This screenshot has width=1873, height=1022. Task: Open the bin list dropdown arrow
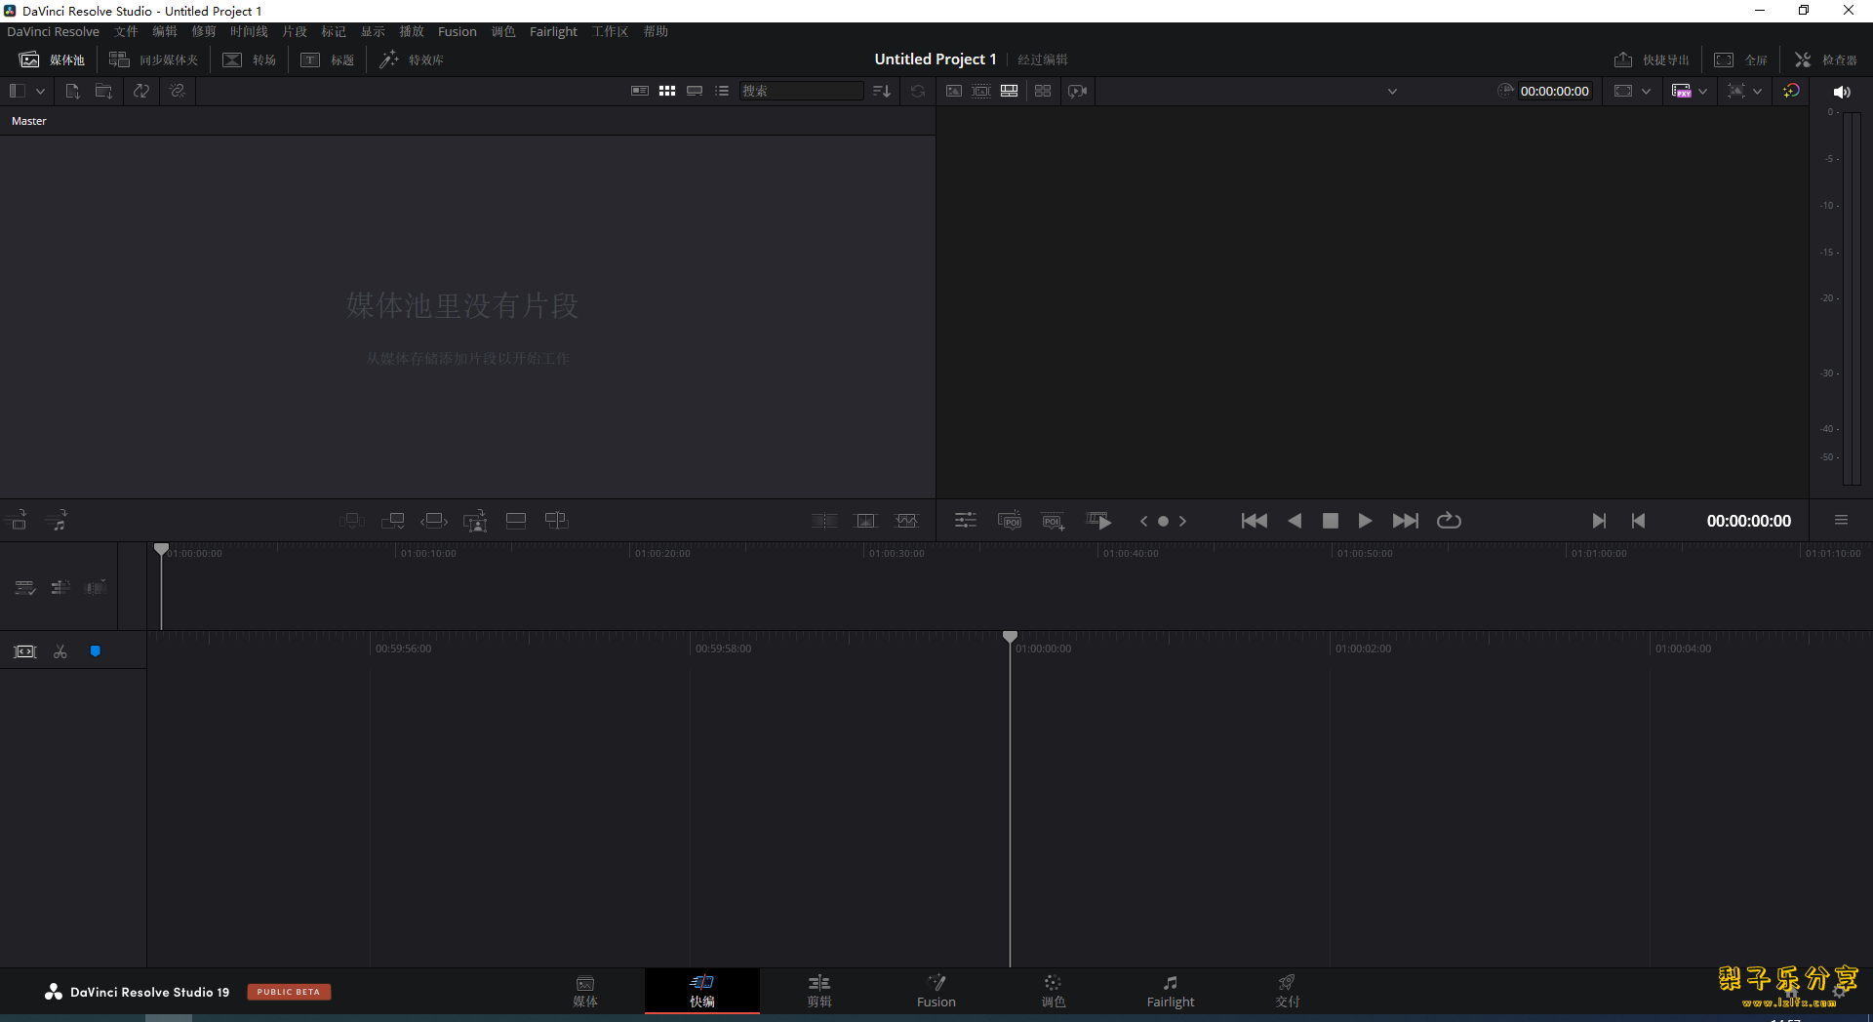tap(40, 91)
